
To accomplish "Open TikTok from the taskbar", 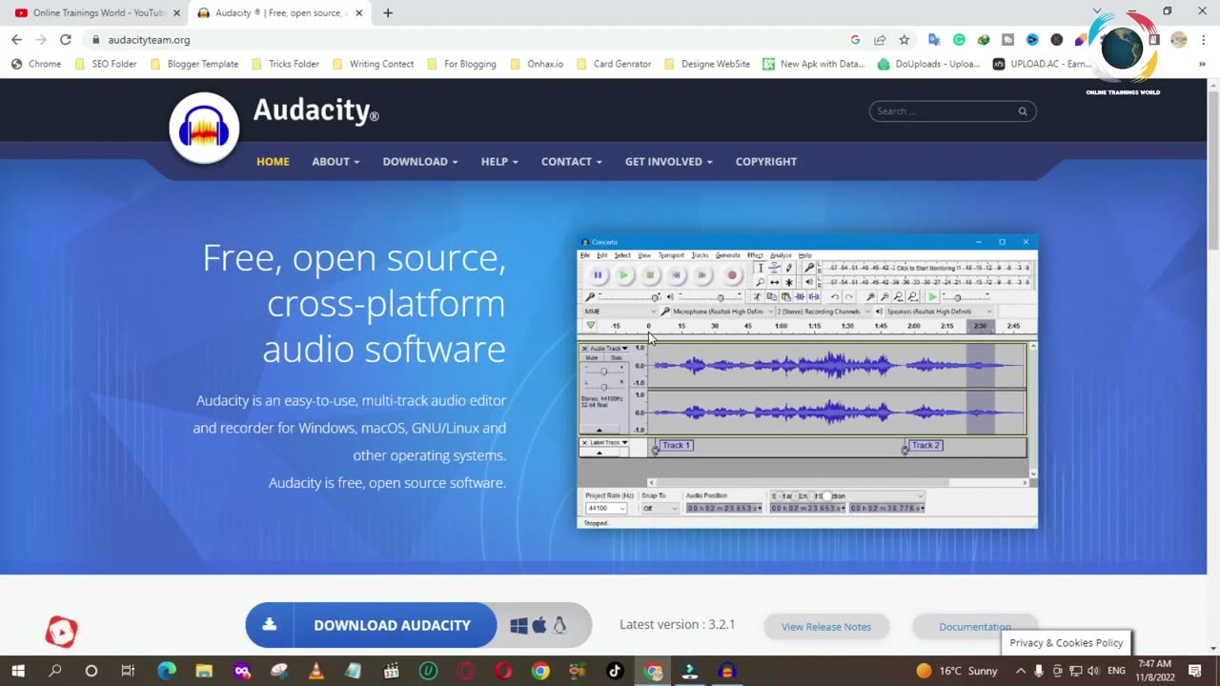I will pos(615,671).
